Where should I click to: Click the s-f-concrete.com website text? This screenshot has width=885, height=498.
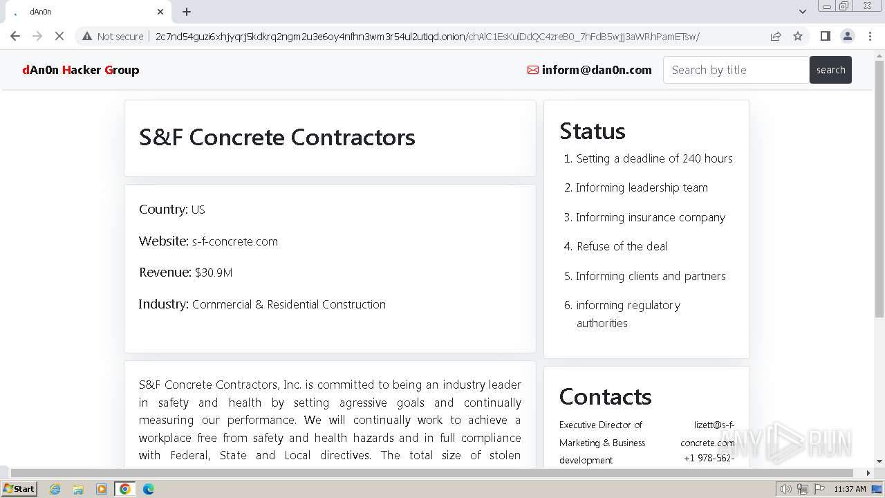[x=235, y=241]
